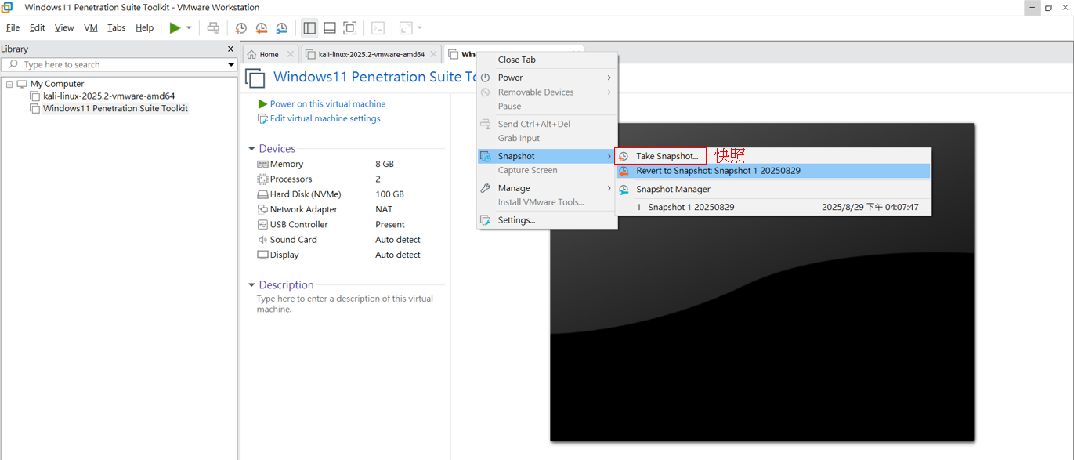This screenshot has height=460, width=1074.
Task: Click Take Snapshot... in submenu
Action: [x=667, y=156]
